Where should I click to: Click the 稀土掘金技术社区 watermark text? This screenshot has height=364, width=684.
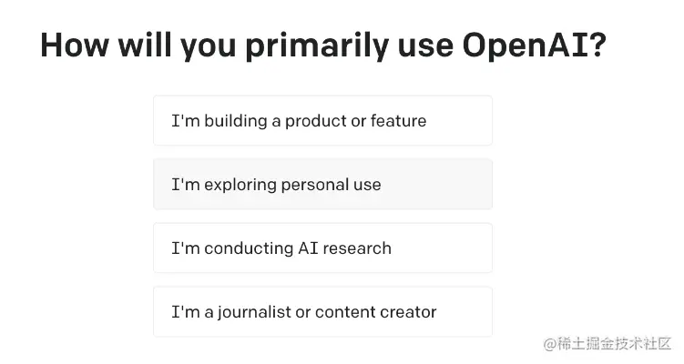tap(616, 344)
